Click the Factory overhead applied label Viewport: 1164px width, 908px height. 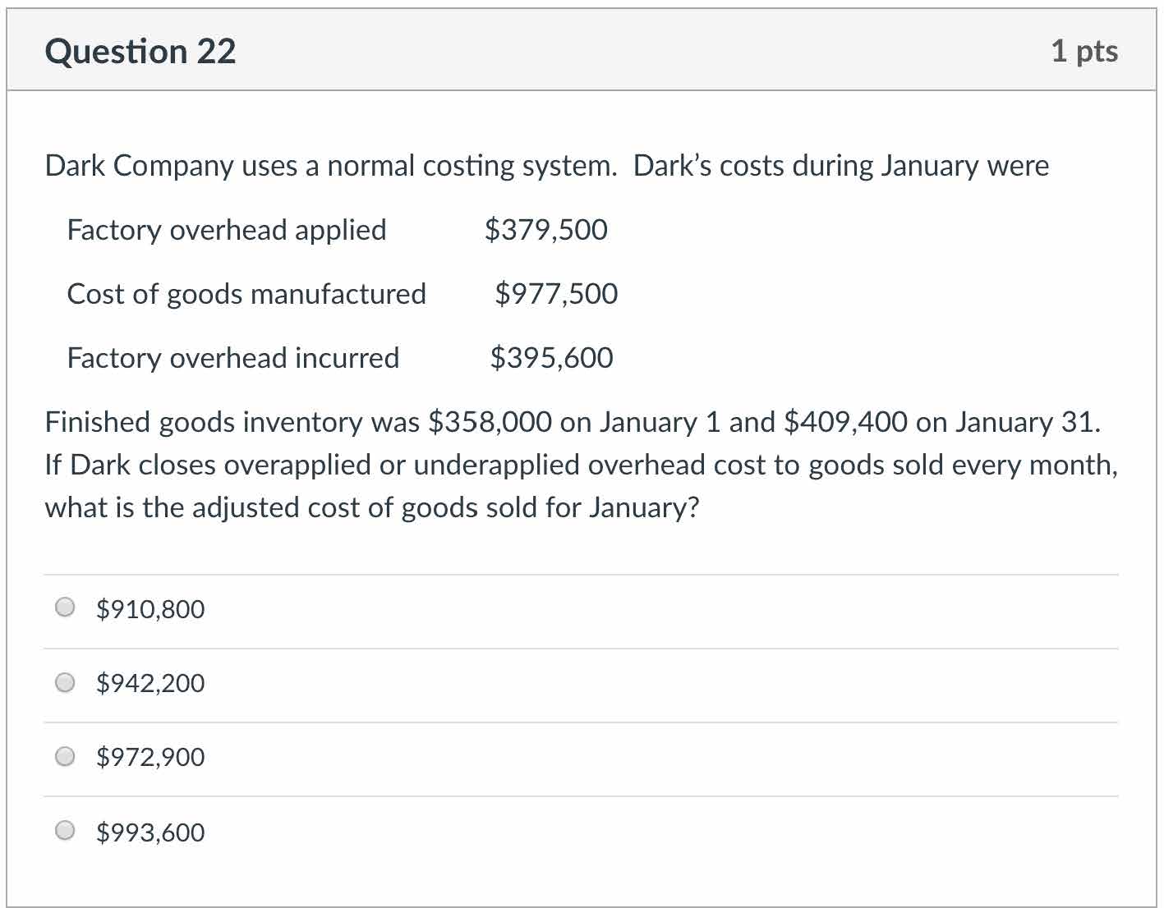[227, 230]
